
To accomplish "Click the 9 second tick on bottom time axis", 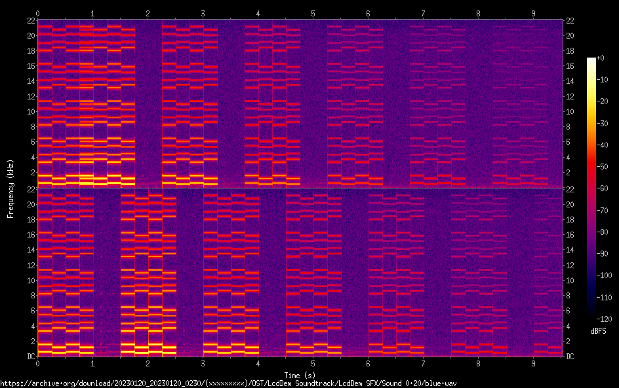I will (x=533, y=363).
